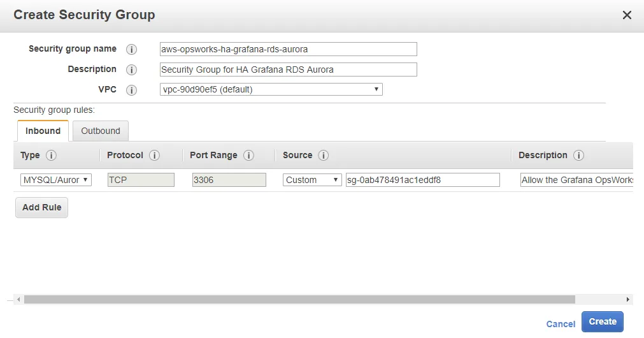Select the Inbound rules tab
Image resolution: width=644 pixels, height=338 pixels.
(43, 131)
